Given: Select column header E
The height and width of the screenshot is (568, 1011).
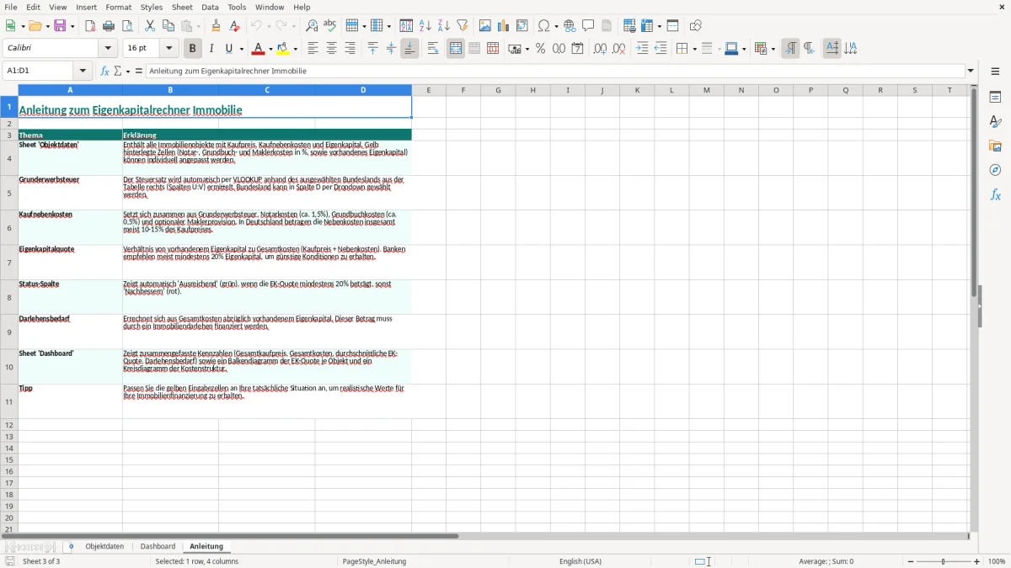Looking at the screenshot, I should coord(428,90).
